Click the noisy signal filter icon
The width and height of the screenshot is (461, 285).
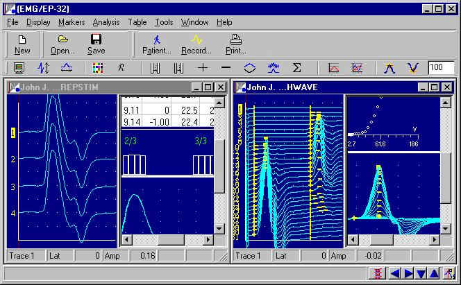pos(274,68)
